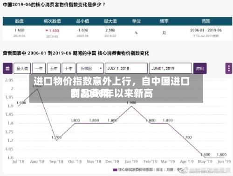Select the 最大值 table column header
Image resolution: width=233 pixels, height=176 pixels.
tap(110, 21)
